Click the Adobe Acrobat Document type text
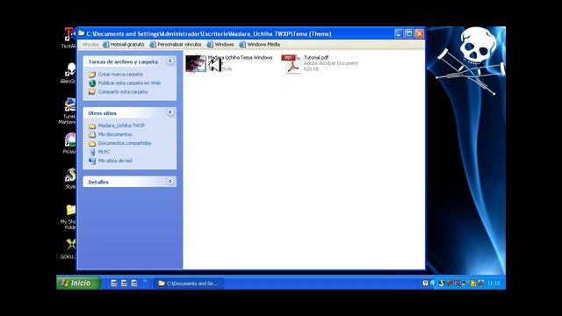Image resolution: width=562 pixels, height=316 pixels. pos(330,63)
